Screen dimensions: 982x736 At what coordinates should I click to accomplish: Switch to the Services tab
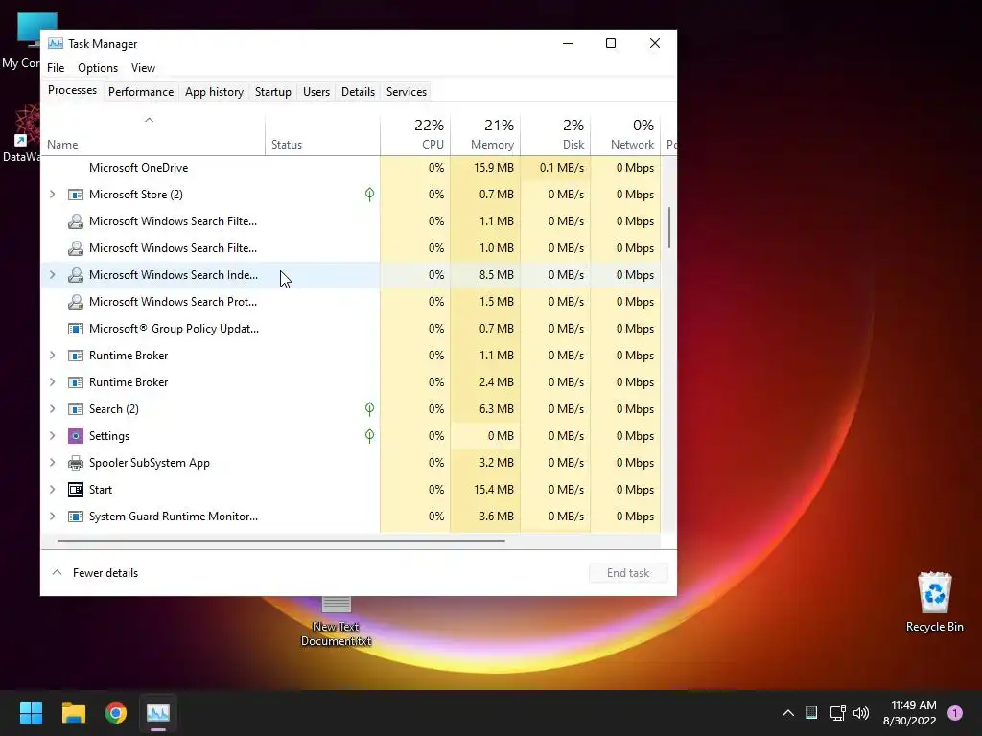407,92
